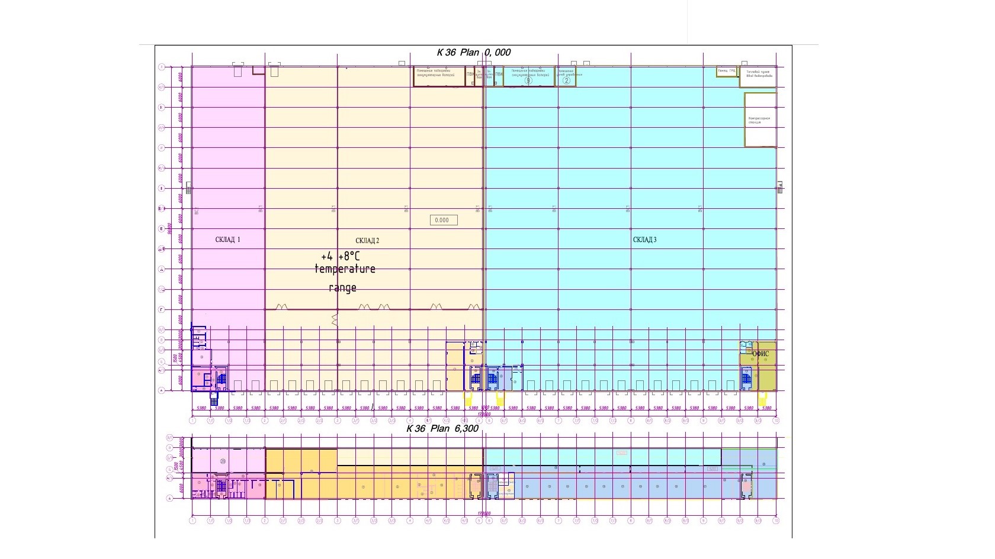The image size is (995, 559).
Task: Select the СКЛАД 2 warehouse label
Action: click(x=367, y=240)
